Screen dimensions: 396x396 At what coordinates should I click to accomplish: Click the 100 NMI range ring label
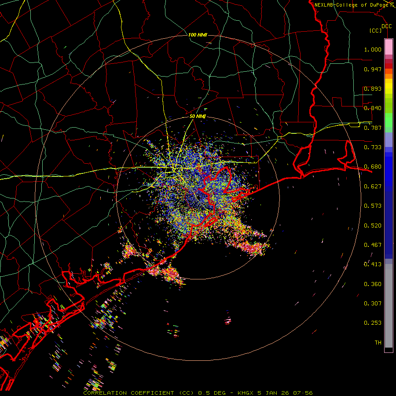tap(198, 35)
